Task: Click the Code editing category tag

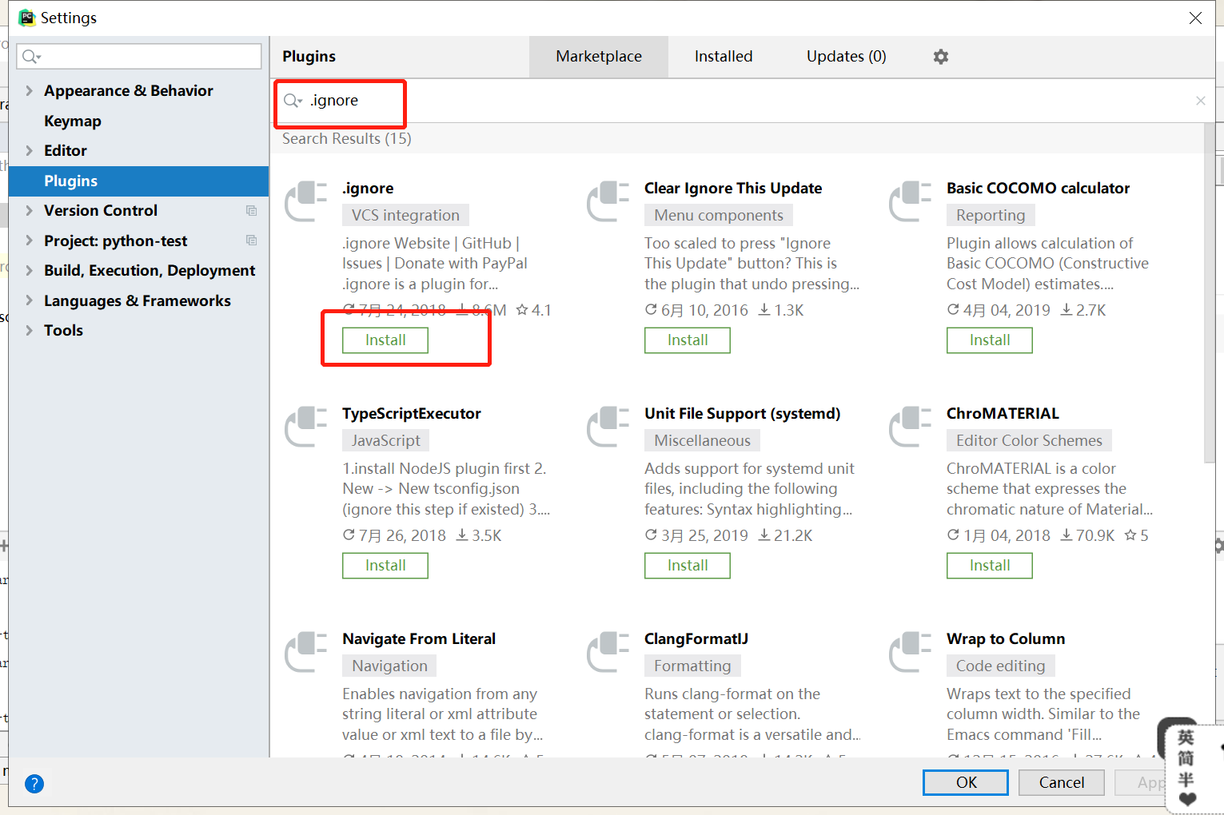Action: point(1000,666)
